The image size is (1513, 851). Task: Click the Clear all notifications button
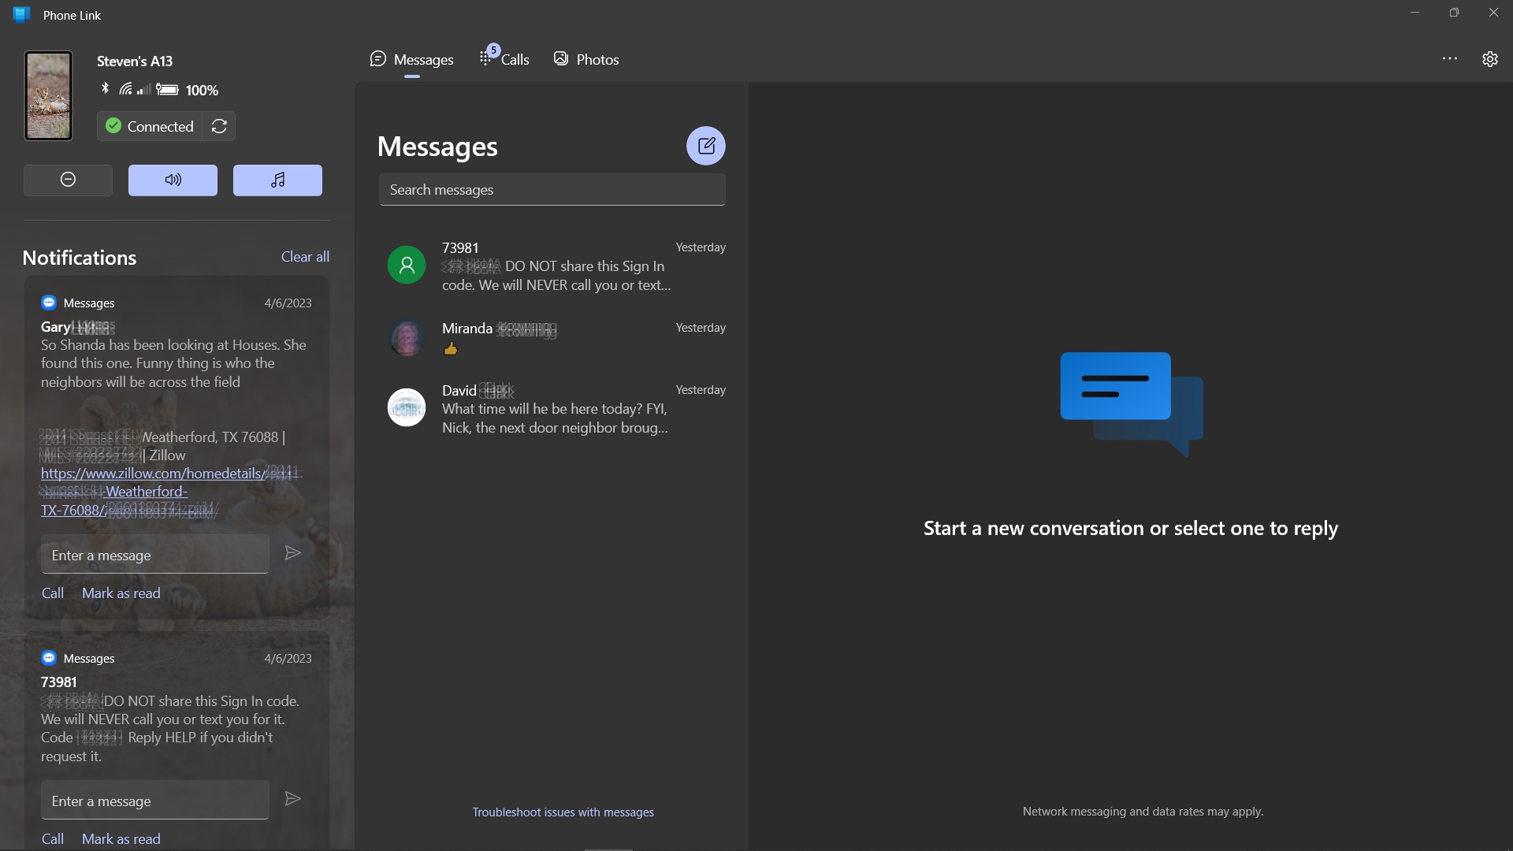point(304,255)
